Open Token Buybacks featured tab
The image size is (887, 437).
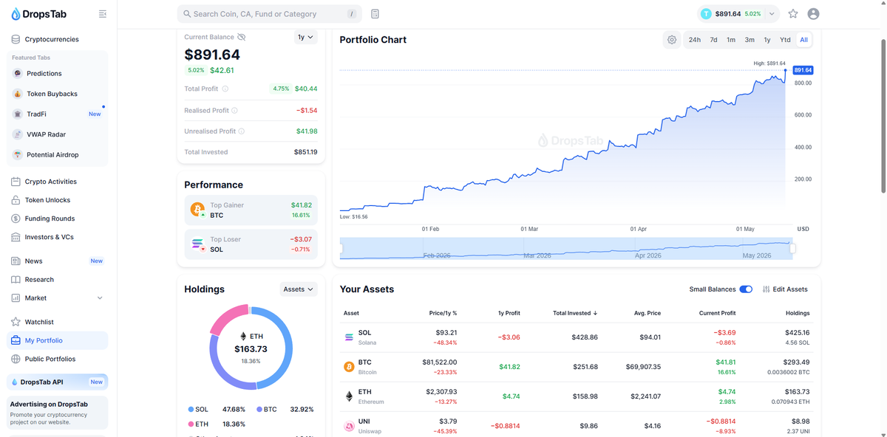click(58, 94)
